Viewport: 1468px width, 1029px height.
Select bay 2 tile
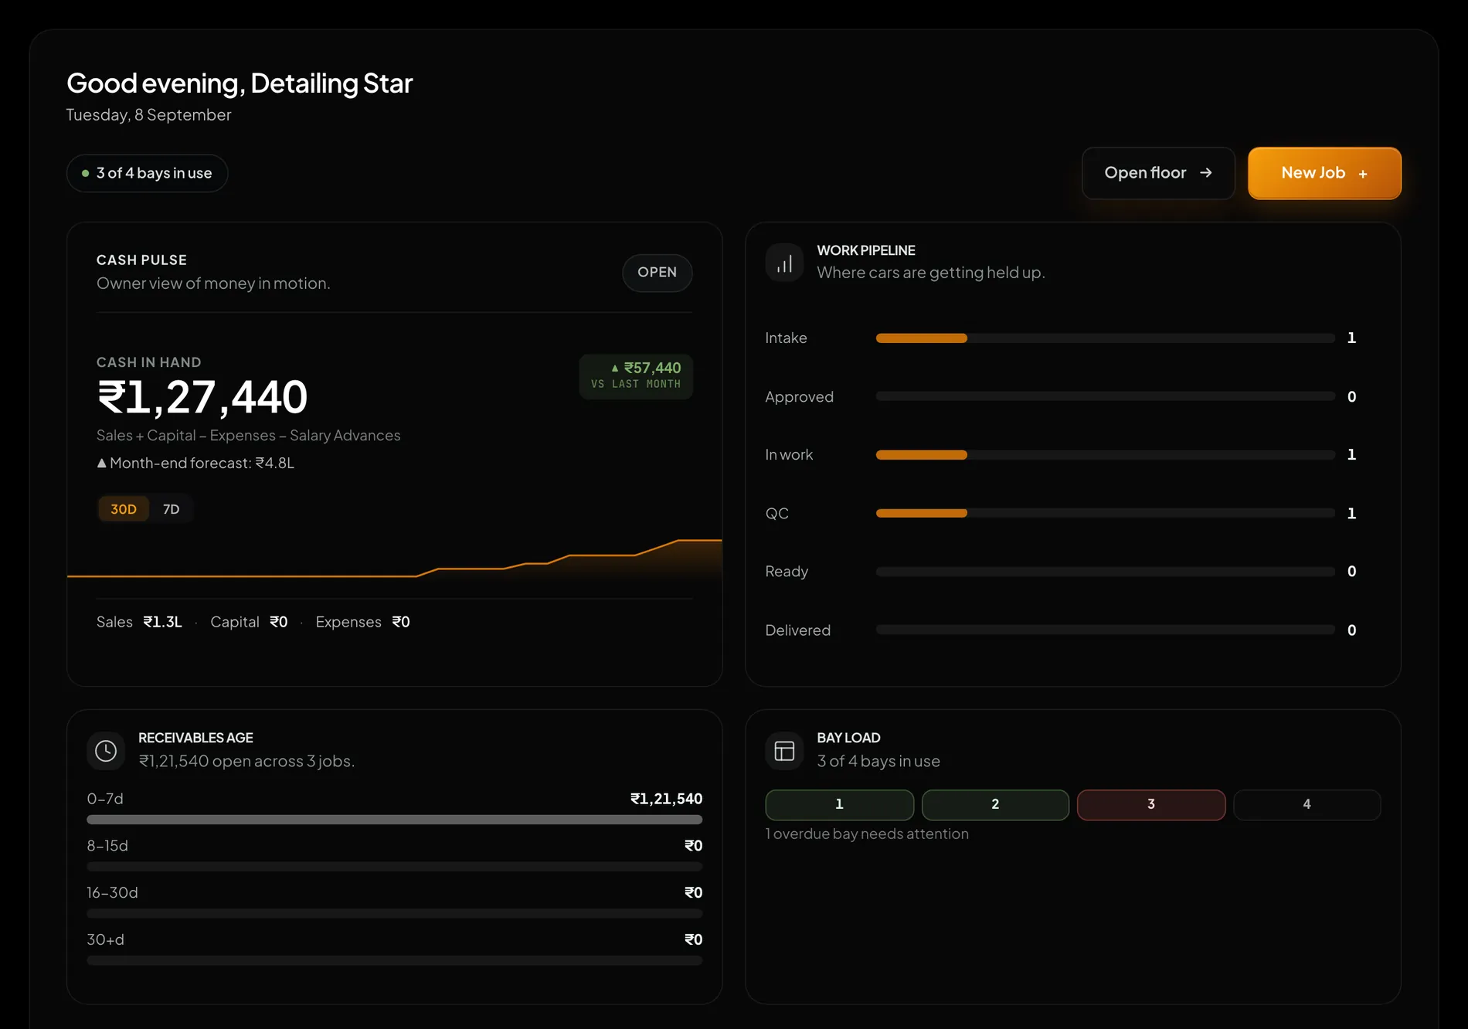click(995, 804)
